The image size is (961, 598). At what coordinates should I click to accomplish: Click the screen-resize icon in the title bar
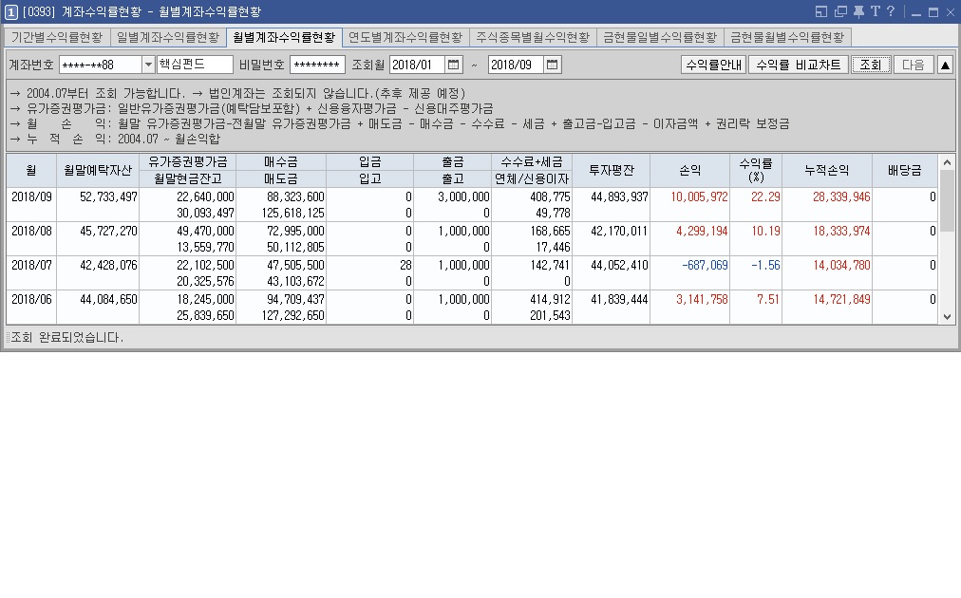tap(821, 11)
